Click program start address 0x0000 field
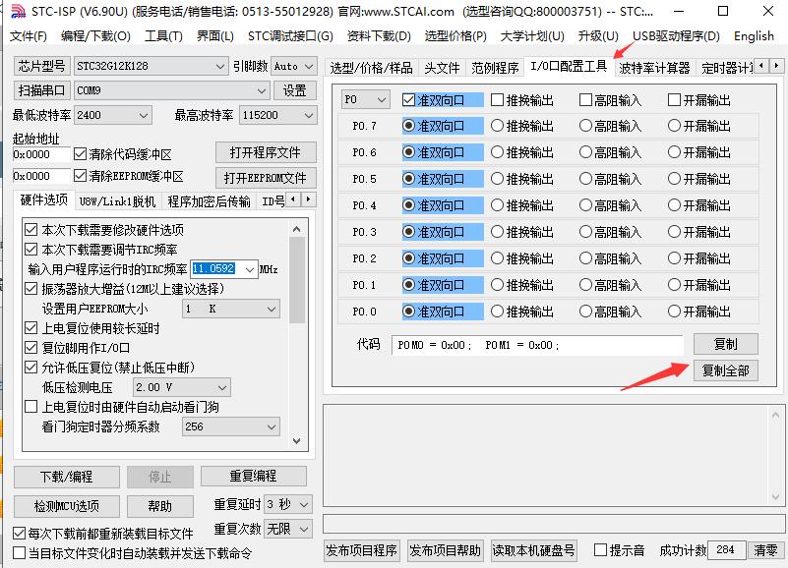 pyautogui.click(x=41, y=154)
